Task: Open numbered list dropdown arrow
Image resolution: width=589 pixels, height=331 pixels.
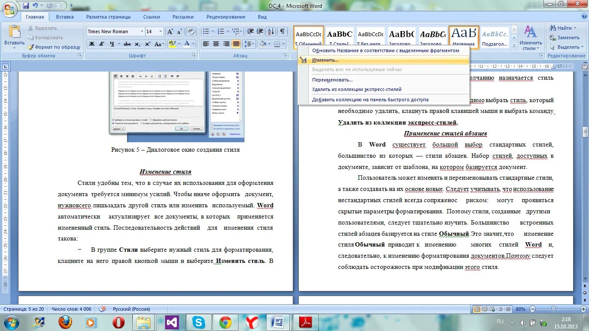Action: (x=227, y=31)
